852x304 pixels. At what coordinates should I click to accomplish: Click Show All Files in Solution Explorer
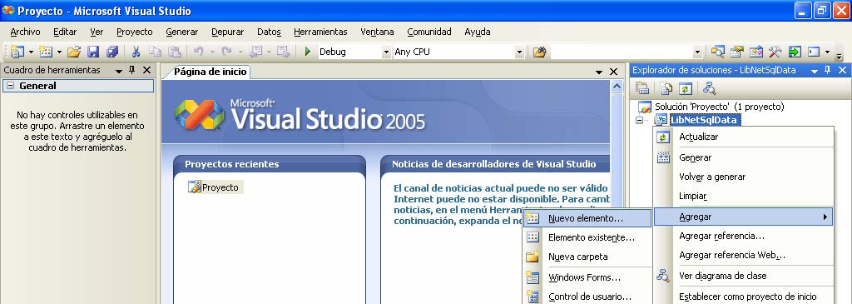pyautogui.click(x=666, y=88)
